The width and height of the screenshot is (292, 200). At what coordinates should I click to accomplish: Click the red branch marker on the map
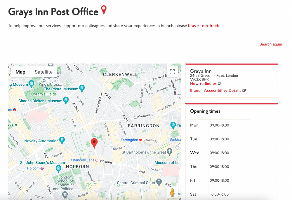click(94, 143)
